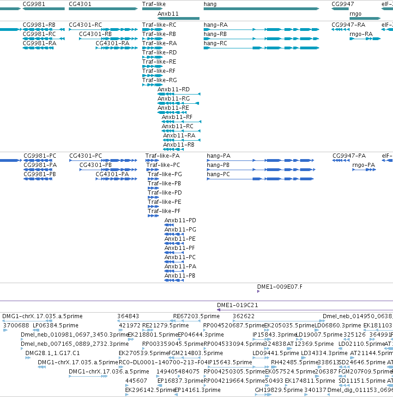This screenshot has width=393, height=397.
Task: Select EST label 149405484075
Action: click(x=178, y=372)
